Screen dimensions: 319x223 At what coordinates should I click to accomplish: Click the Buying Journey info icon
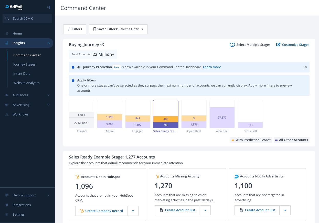tap(102, 45)
